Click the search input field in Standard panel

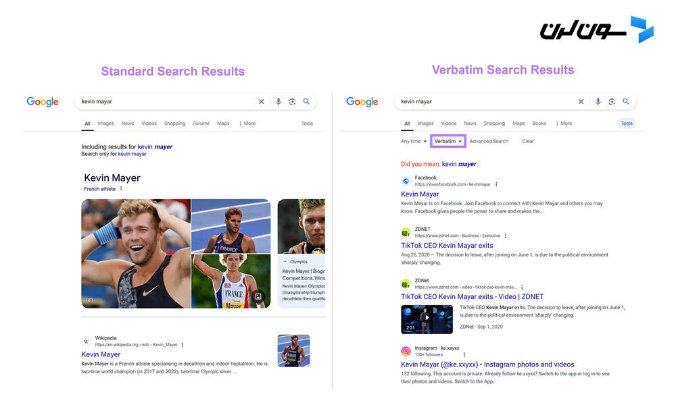coord(167,101)
